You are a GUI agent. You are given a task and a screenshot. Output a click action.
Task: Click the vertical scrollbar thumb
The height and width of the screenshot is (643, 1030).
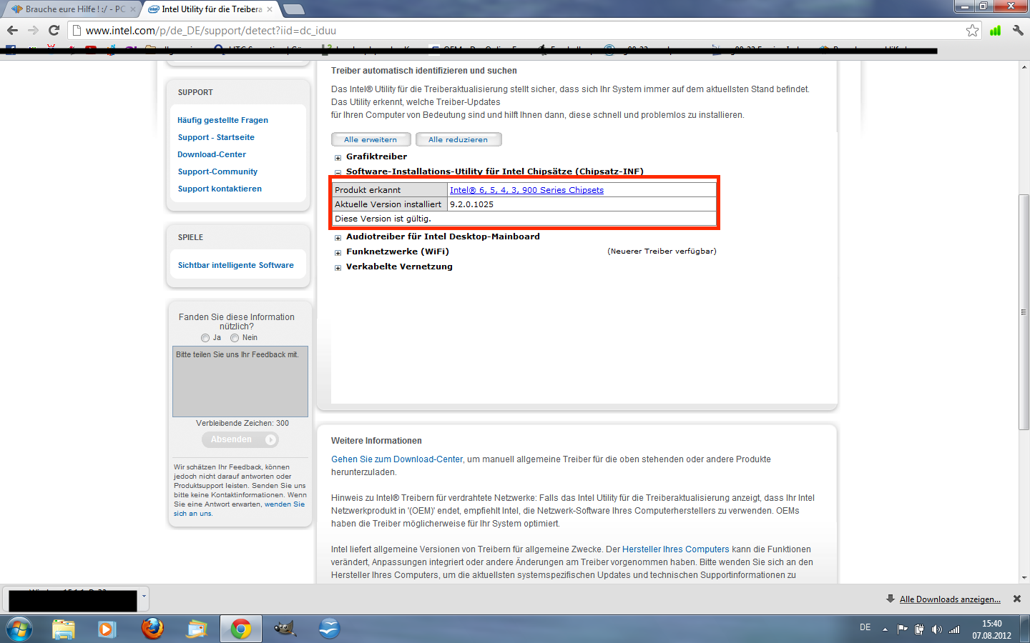[x=1024, y=312]
